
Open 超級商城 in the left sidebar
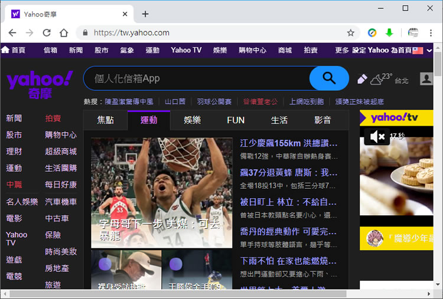point(61,152)
